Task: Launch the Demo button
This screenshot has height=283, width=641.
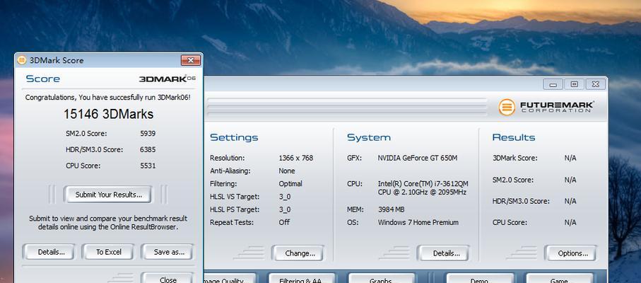Action: 479,279
